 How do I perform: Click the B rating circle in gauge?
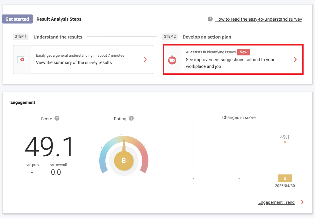click(x=124, y=161)
